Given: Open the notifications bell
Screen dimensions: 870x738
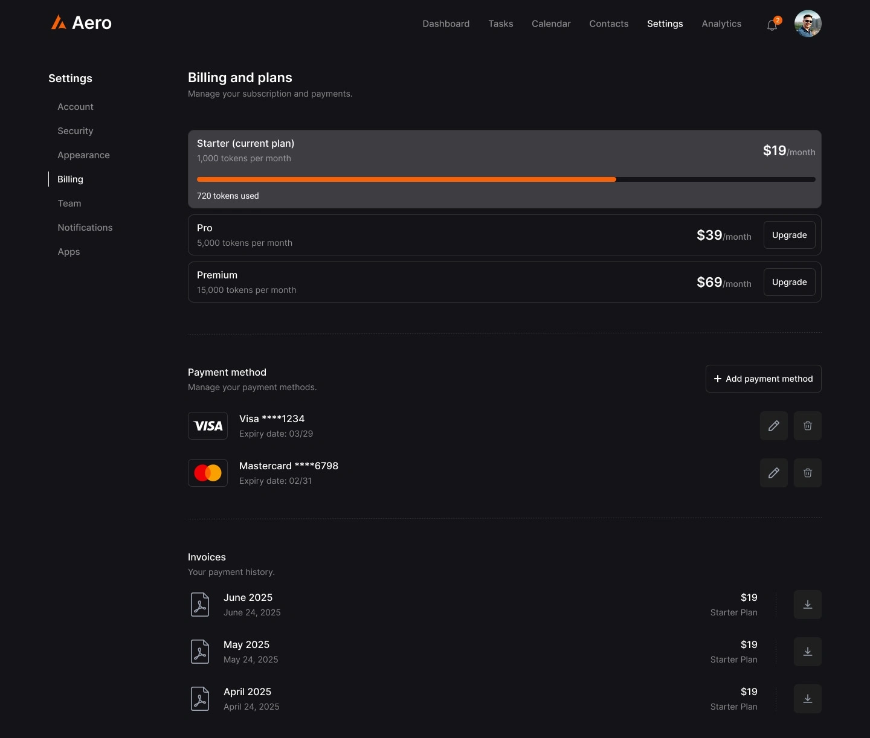Looking at the screenshot, I should pyautogui.click(x=772, y=25).
